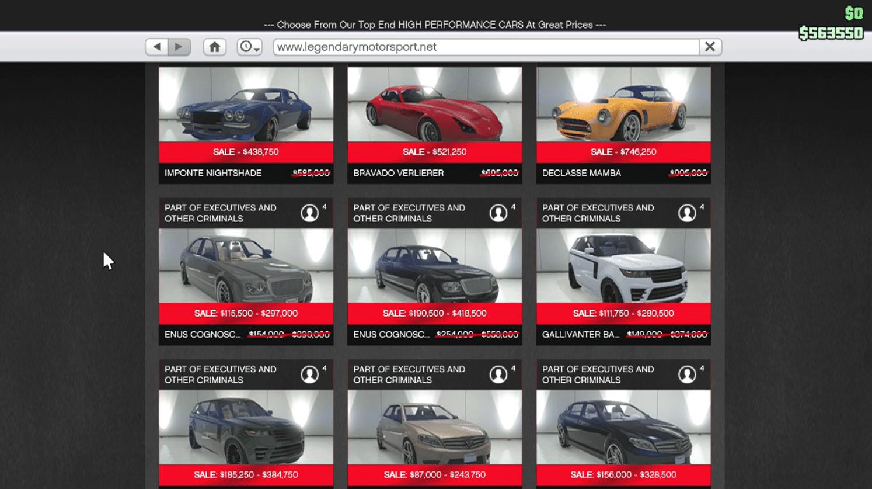Click the SALE $438,750 banner on Nightshade
Viewport: 872px width, 489px height.
point(246,152)
